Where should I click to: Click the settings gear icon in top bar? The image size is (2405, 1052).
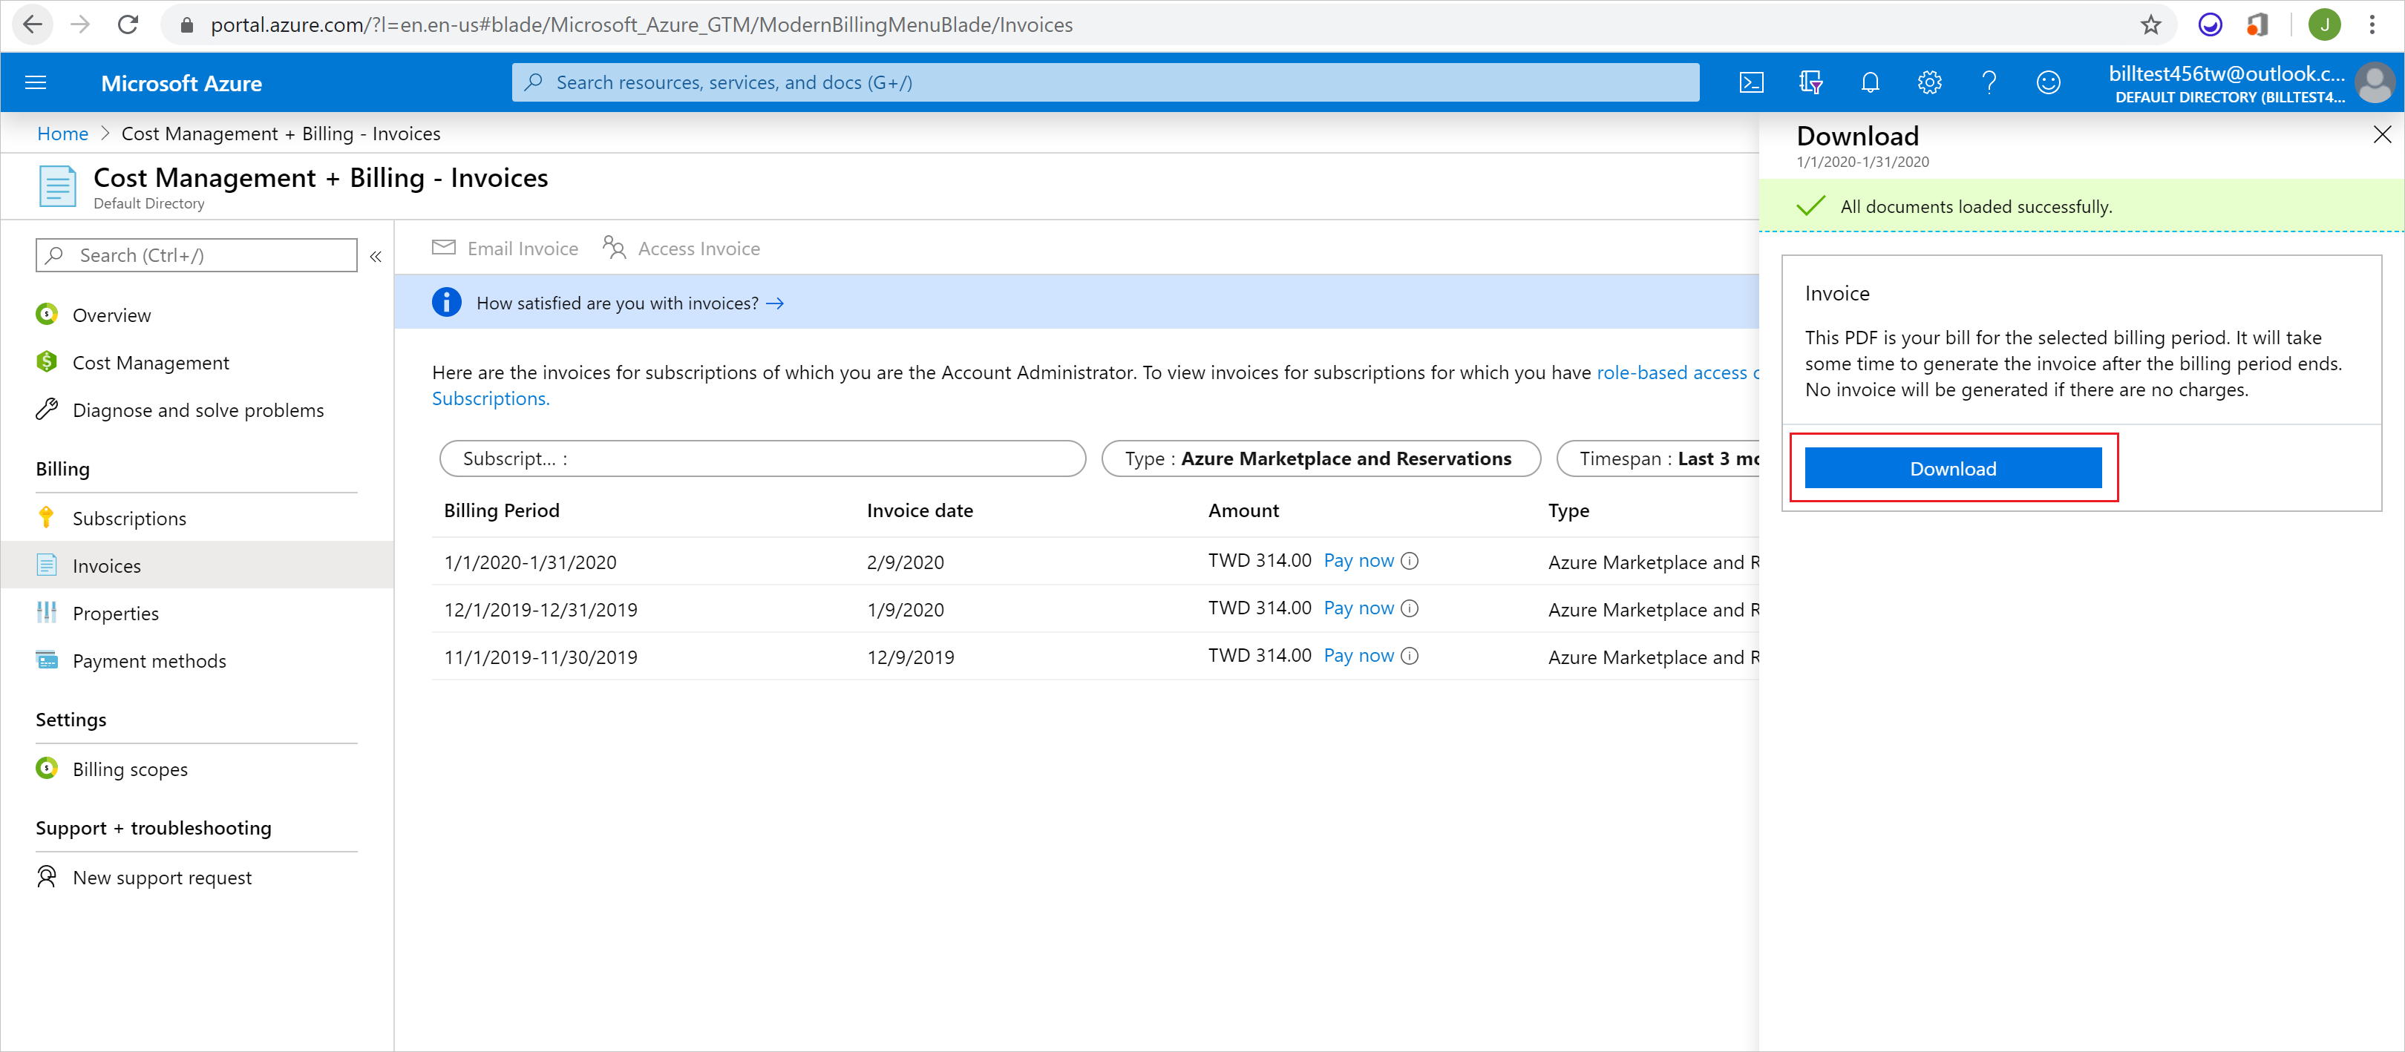coord(1929,83)
